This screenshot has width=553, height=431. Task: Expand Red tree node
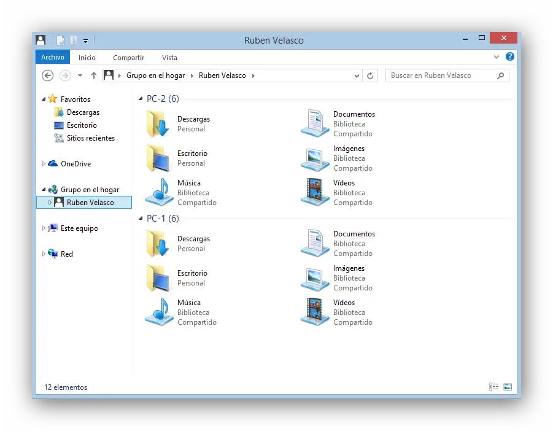pyautogui.click(x=44, y=254)
